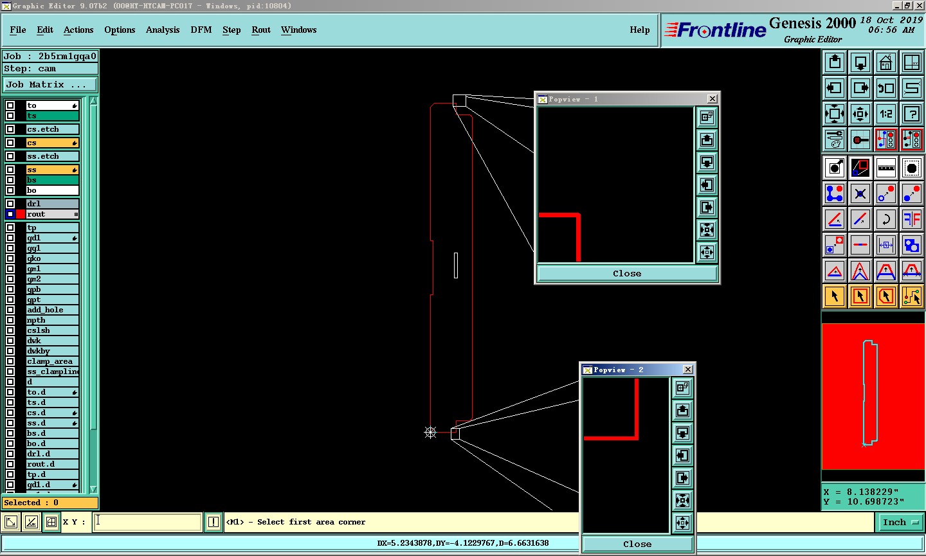Click the X Y coordinate input field

click(x=148, y=522)
